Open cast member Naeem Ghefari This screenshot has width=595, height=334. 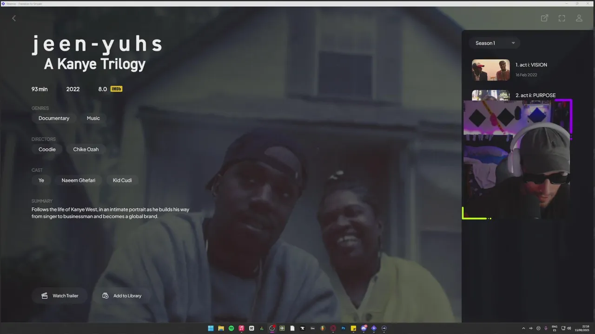(x=79, y=180)
